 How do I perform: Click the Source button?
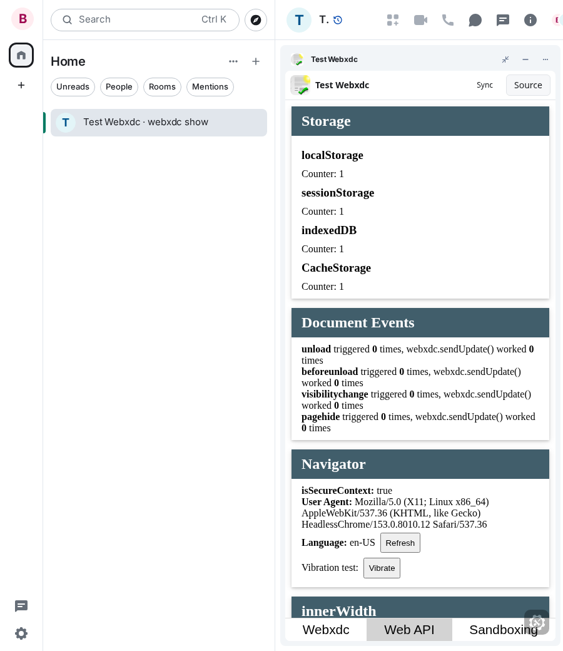pyautogui.click(x=528, y=85)
